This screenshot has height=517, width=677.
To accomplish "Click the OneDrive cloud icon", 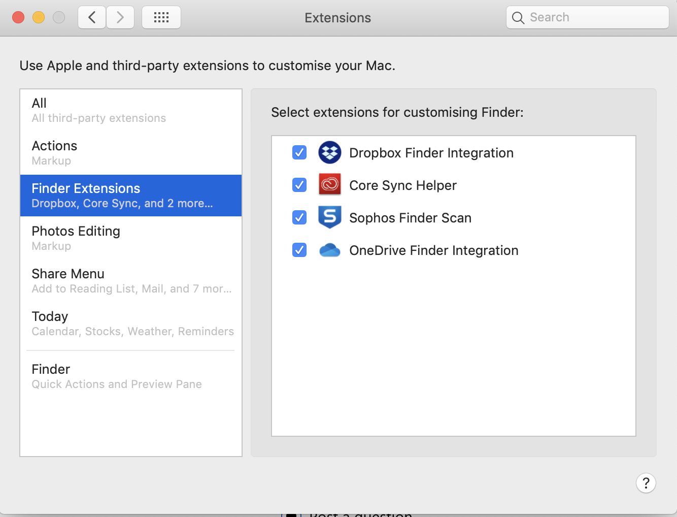I will [x=330, y=250].
